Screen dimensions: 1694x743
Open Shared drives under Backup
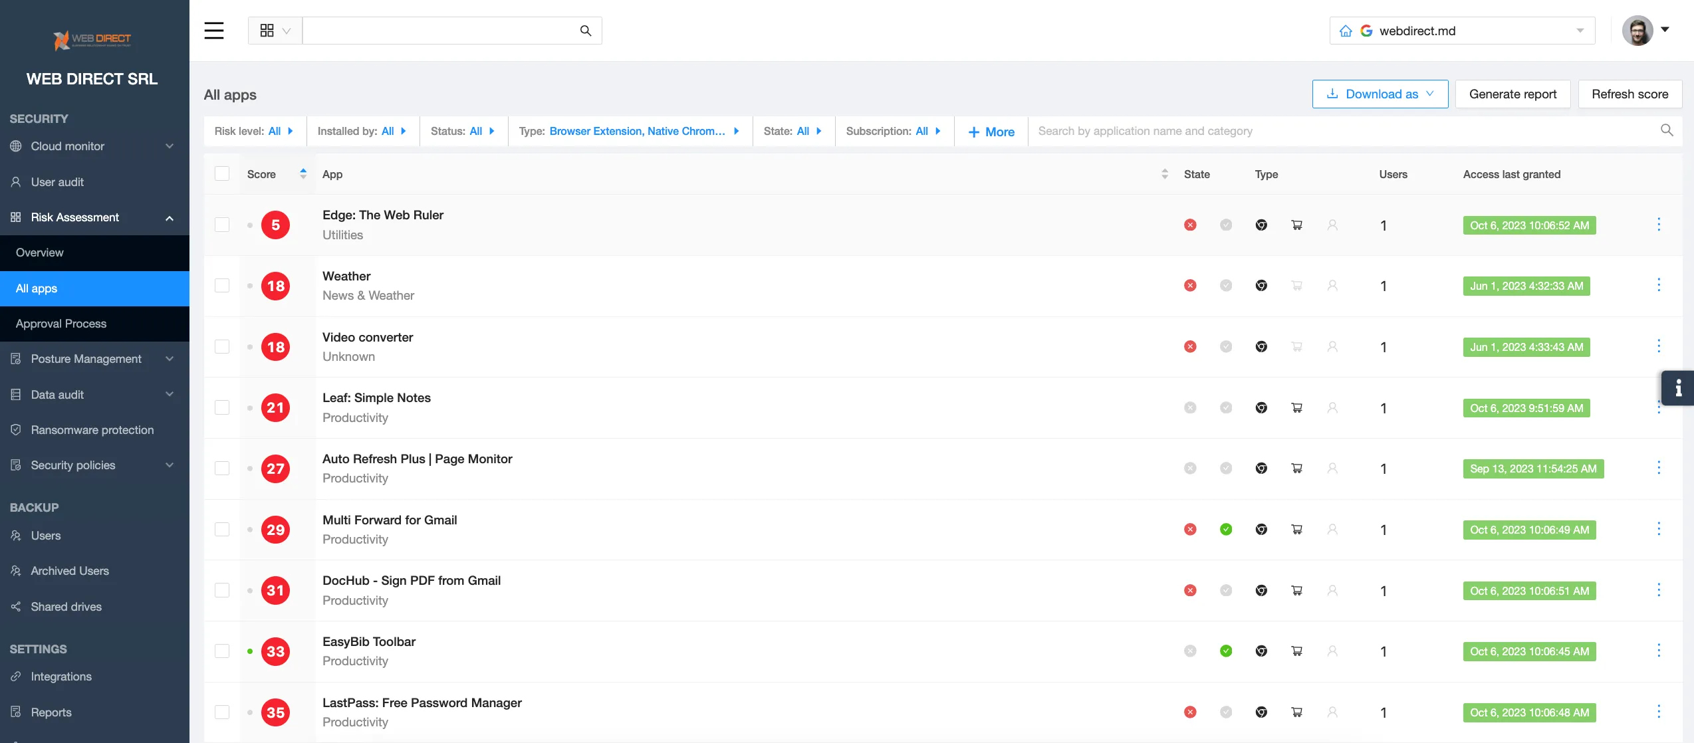tap(64, 606)
